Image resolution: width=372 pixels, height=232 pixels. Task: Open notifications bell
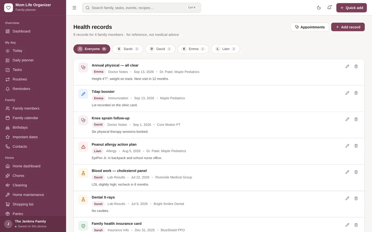pyautogui.click(x=329, y=8)
